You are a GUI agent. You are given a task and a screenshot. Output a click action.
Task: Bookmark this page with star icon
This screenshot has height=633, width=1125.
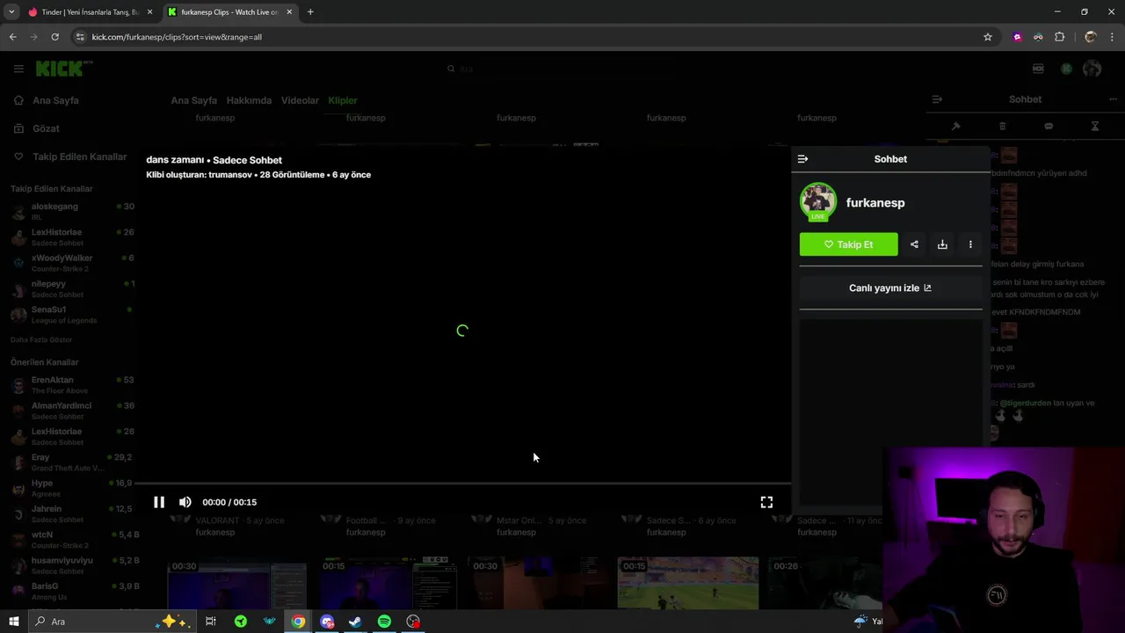(x=988, y=37)
